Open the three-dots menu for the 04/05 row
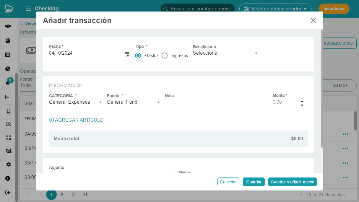359x202 pixels. coord(345,134)
